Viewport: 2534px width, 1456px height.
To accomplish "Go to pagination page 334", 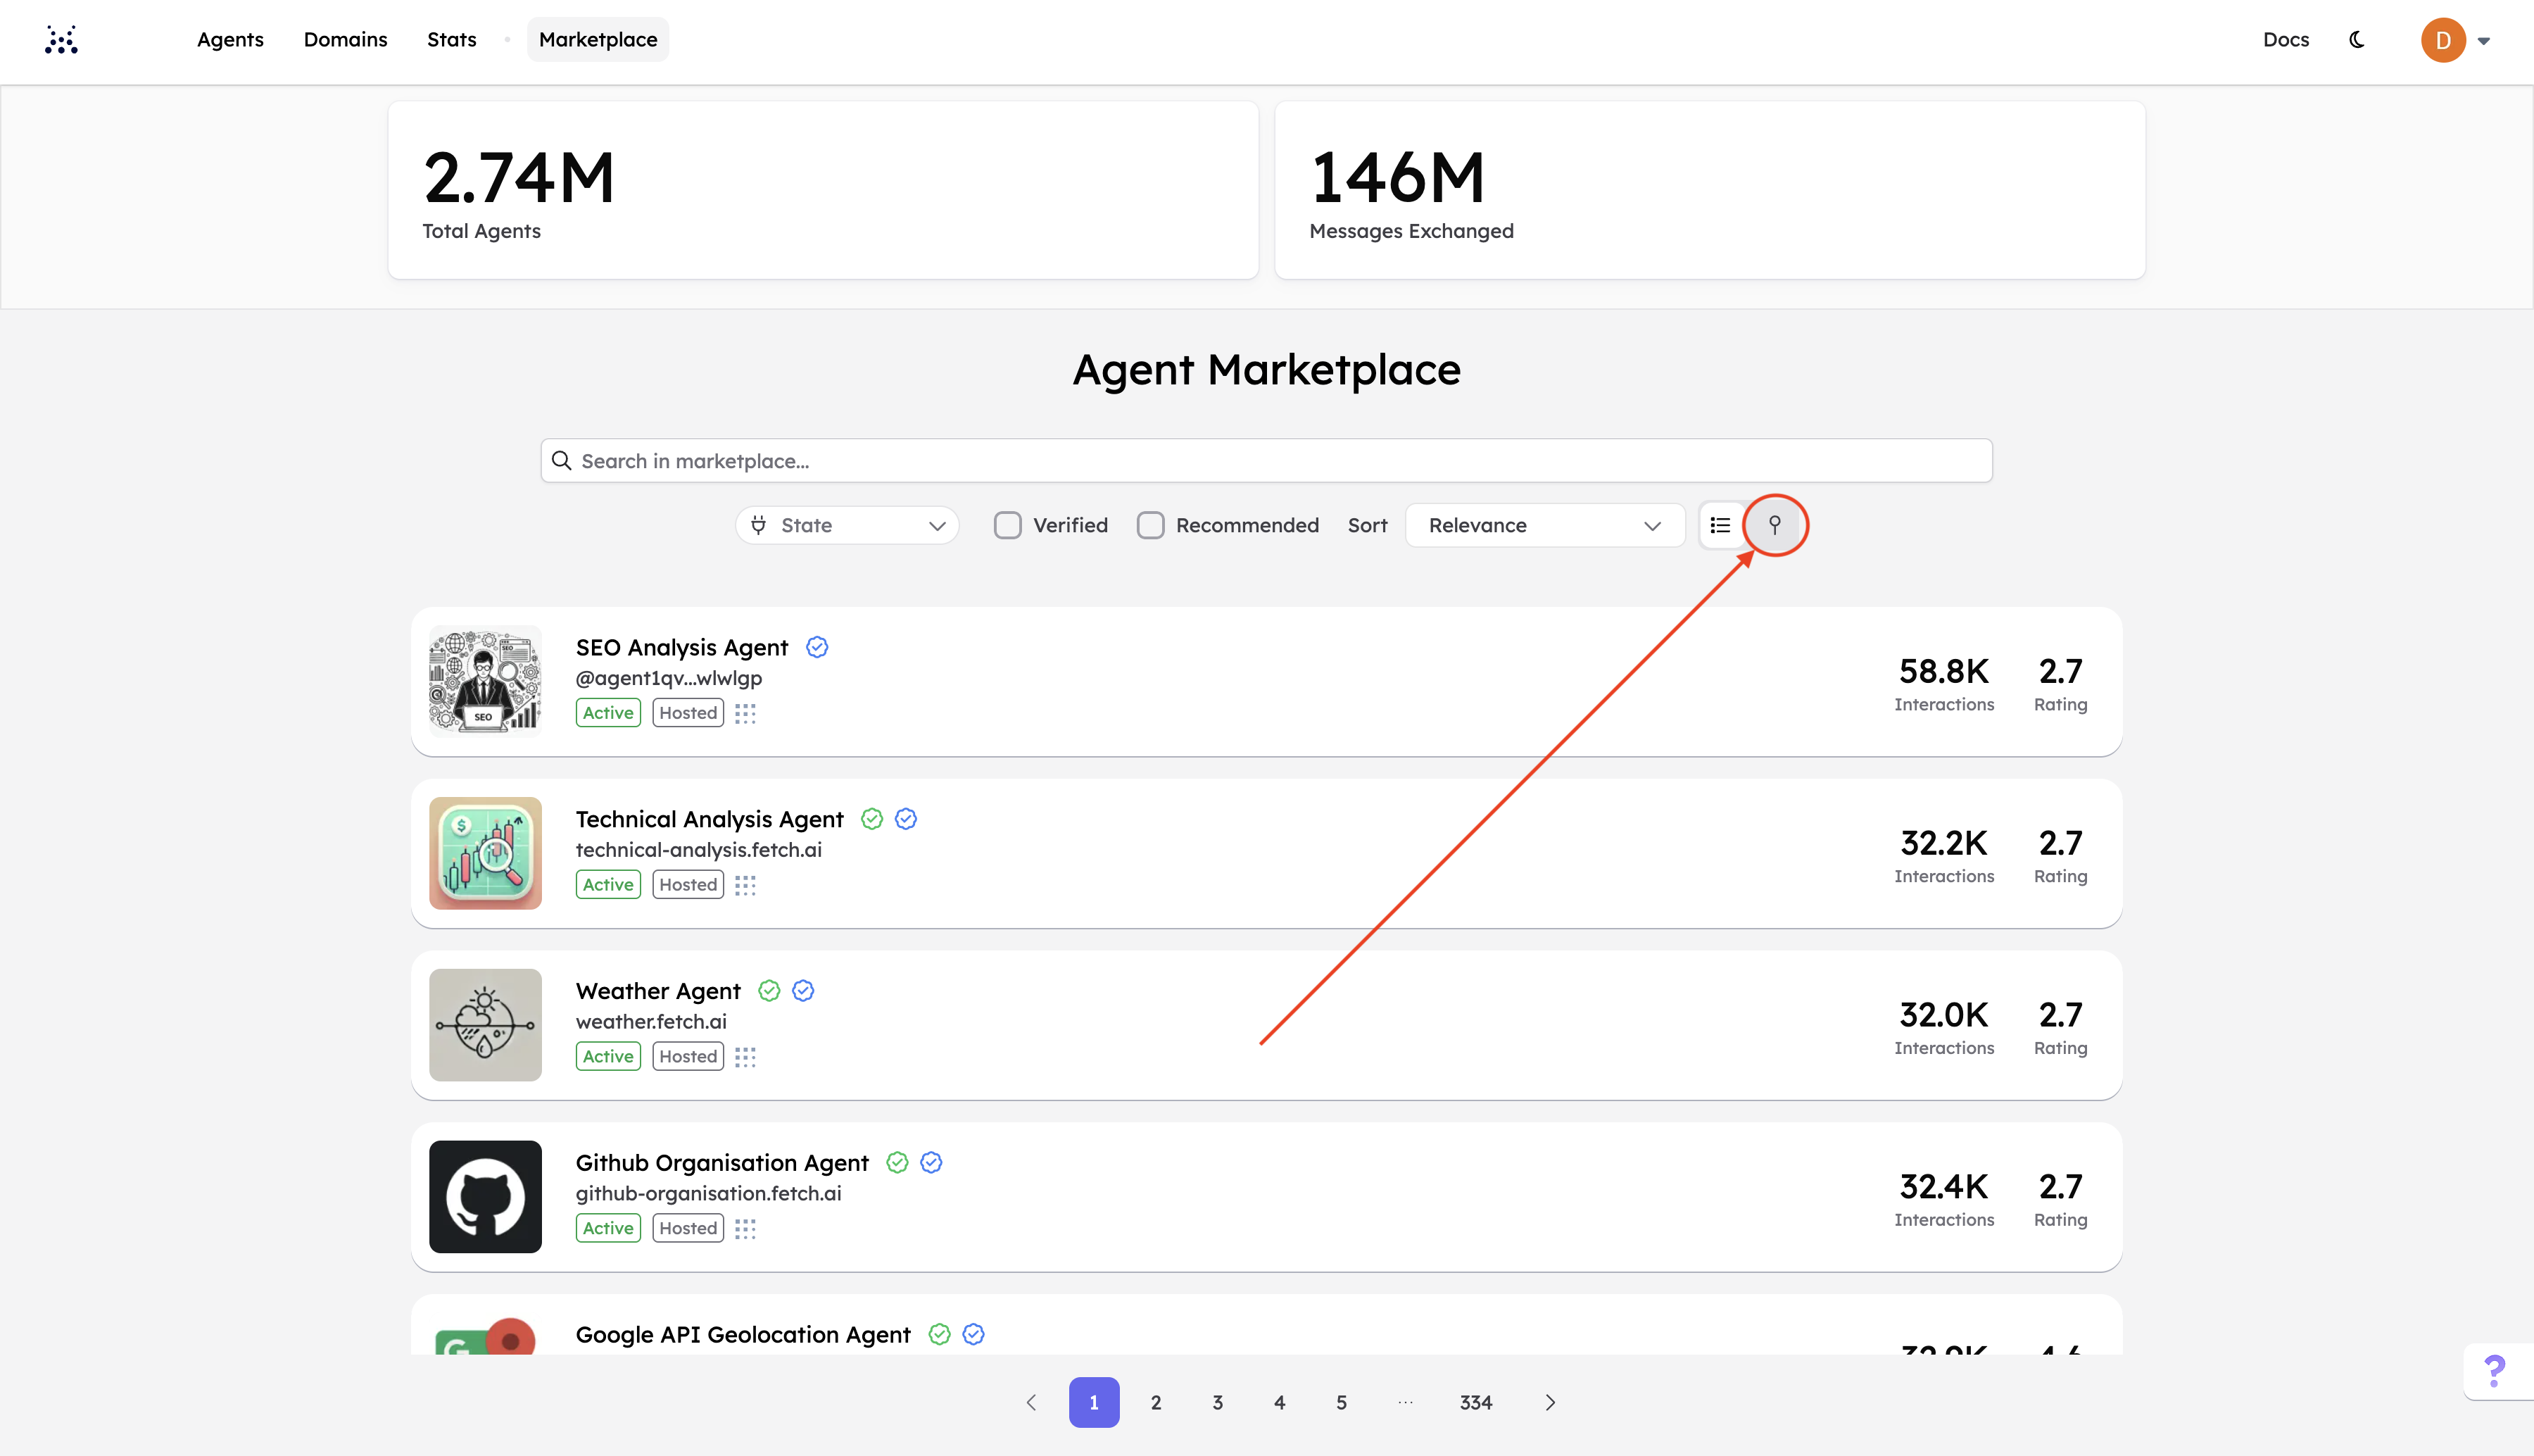I will coord(1475,1402).
